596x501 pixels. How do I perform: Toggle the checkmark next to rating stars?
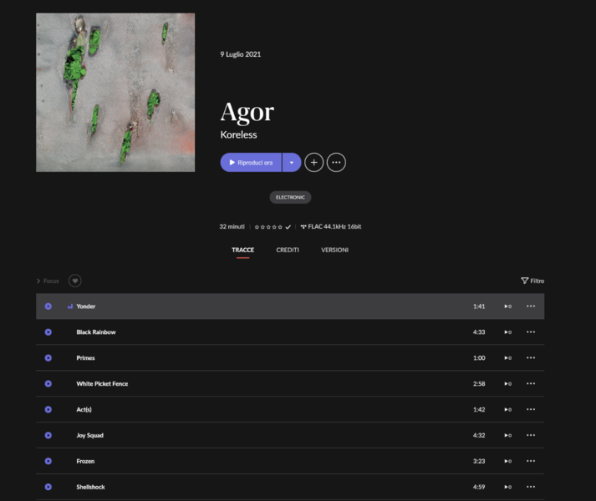pos(288,226)
